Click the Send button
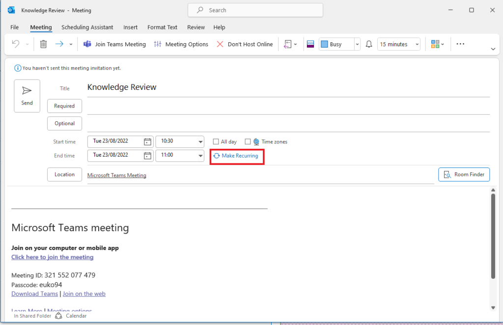Screen dimensions: 503x325 pyautogui.click(x=27, y=96)
